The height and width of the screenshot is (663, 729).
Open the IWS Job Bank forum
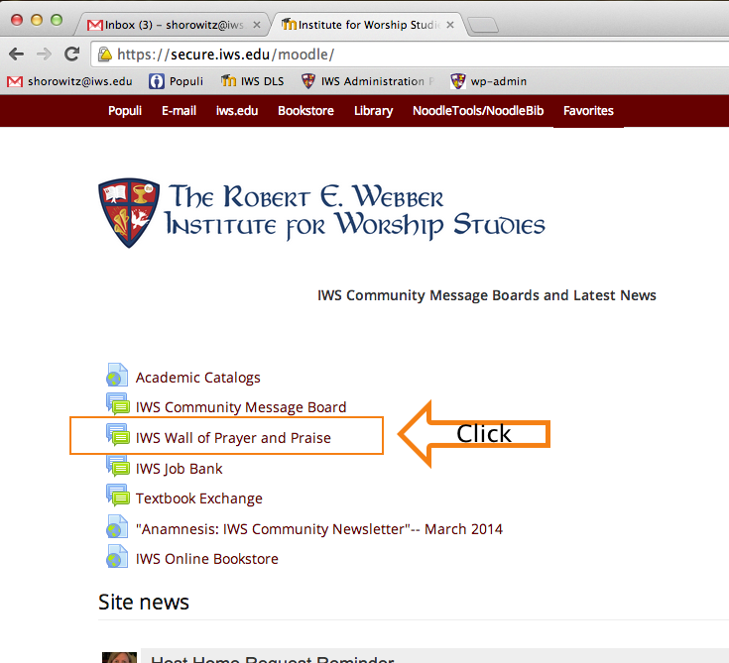pos(179,469)
